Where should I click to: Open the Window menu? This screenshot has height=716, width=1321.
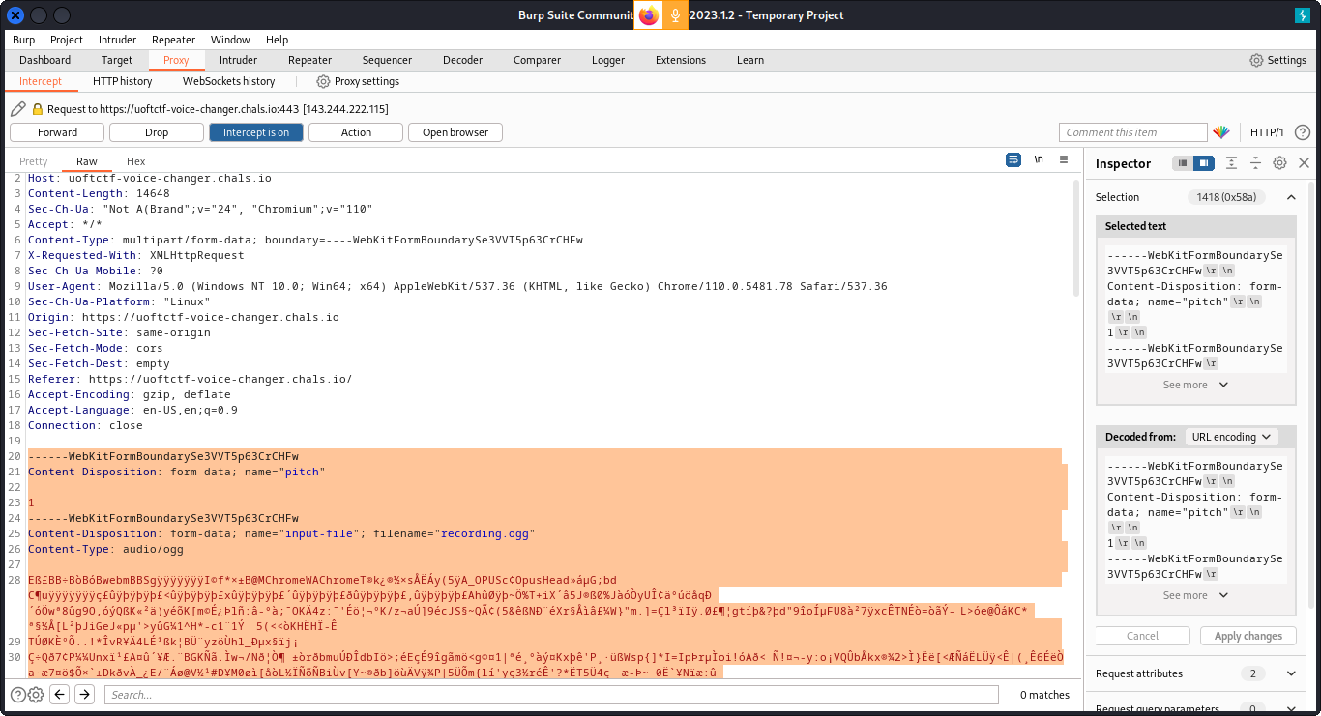click(230, 40)
